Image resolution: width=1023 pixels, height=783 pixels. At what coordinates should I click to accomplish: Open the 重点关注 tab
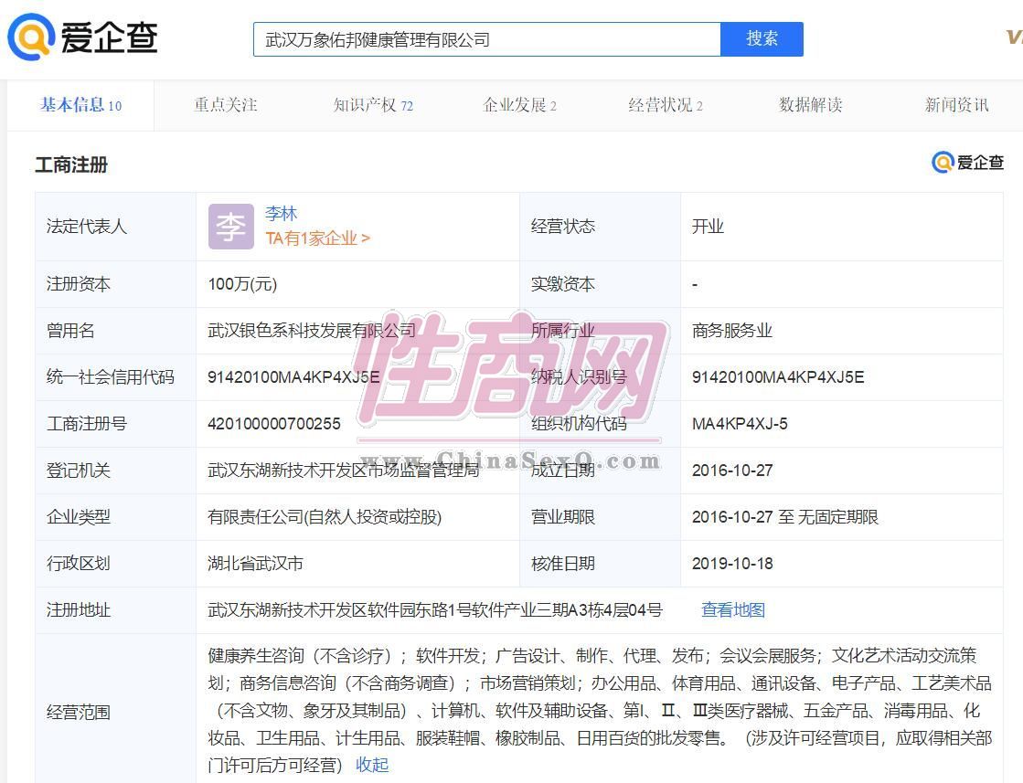tap(225, 105)
